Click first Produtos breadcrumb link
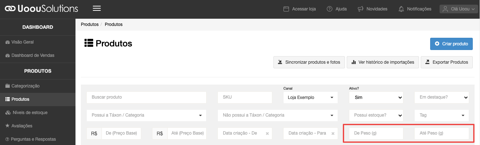This screenshot has height=145, width=480. [x=90, y=24]
